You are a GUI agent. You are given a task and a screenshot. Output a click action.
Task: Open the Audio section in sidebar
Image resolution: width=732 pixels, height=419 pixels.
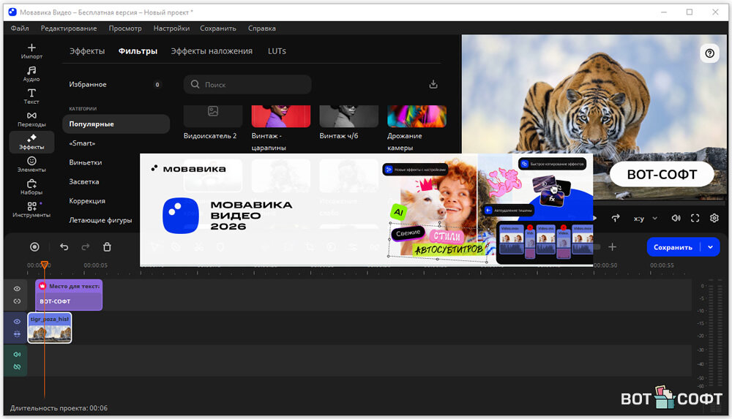pyautogui.click(x=31, y=74)
